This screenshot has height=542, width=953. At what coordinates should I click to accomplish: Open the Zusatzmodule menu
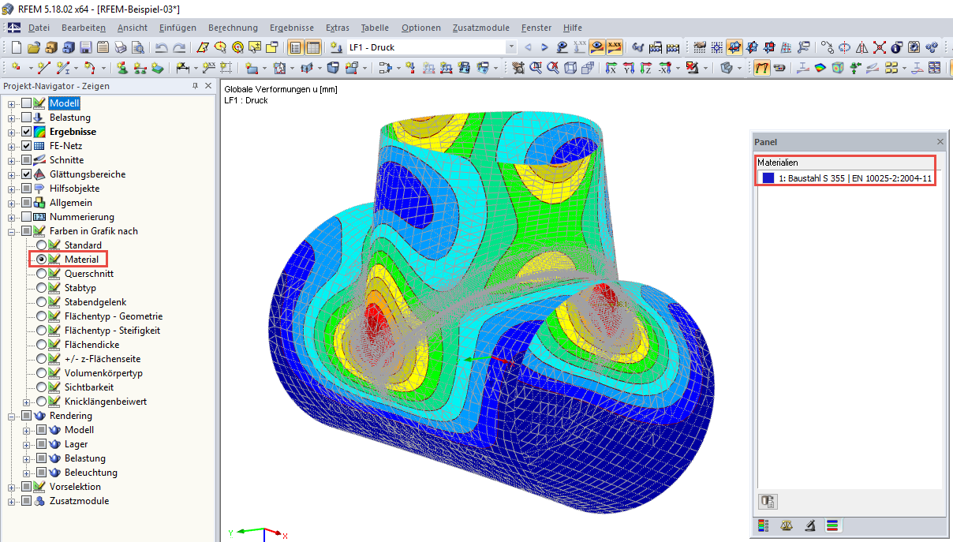coord(480,28)
